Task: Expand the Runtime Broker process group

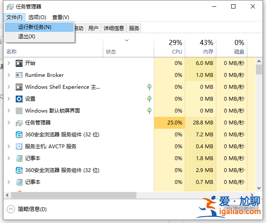Action: (9, 75)
